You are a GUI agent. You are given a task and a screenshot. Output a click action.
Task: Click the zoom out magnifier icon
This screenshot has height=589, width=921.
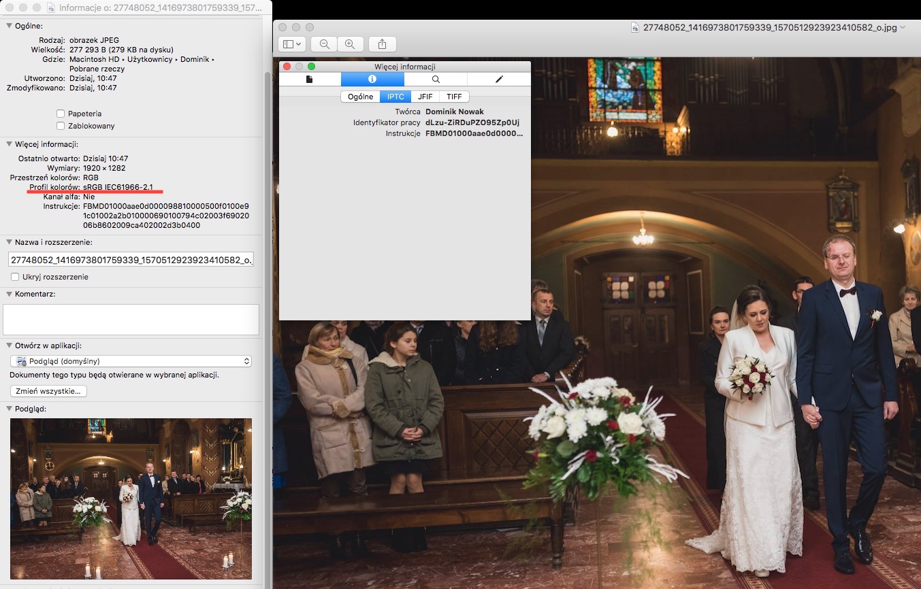click(x=325, y=44)
